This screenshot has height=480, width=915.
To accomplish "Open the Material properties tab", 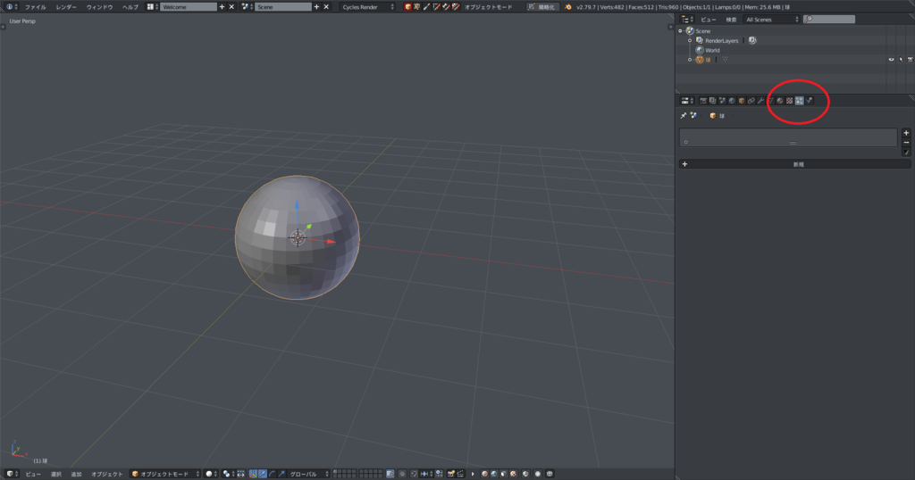I will point(780,101).
